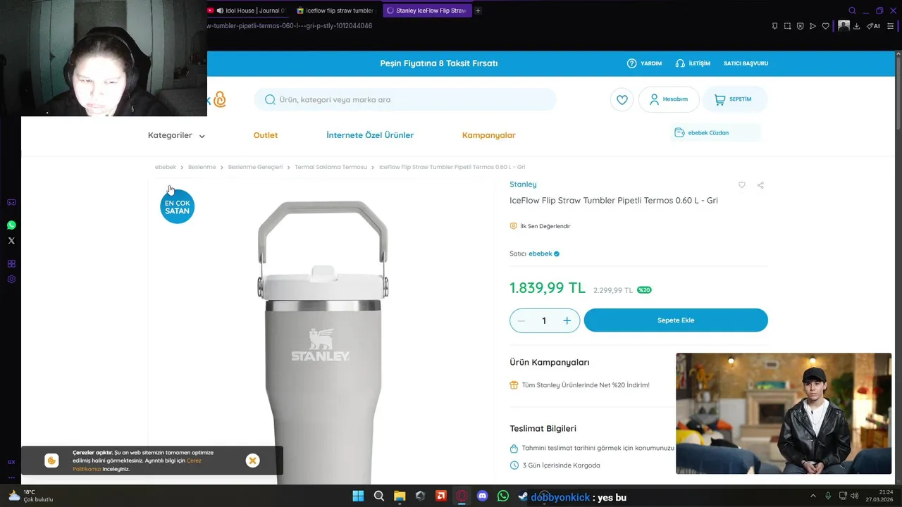Take a snapshot with the capture icon
Viewport: 902px width, 507px height.
pyautogui.click(x=787, y=26)
